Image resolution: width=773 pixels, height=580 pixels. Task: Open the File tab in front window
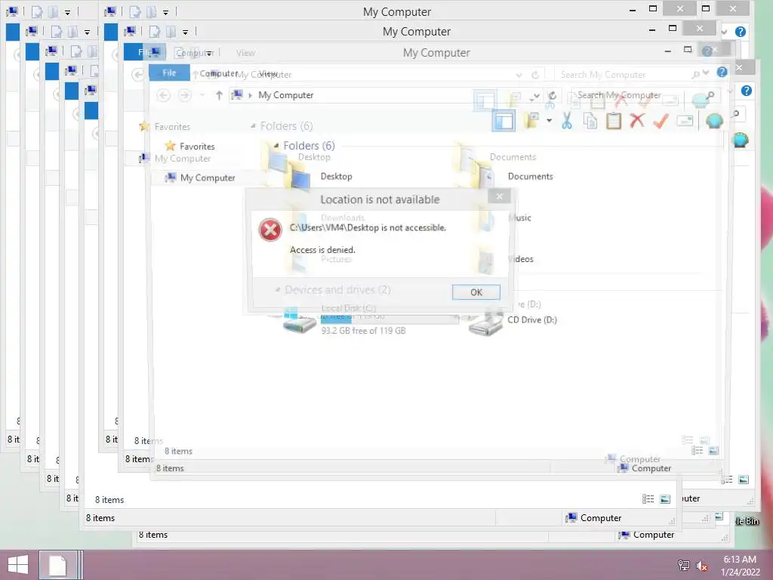coord(169,72)
